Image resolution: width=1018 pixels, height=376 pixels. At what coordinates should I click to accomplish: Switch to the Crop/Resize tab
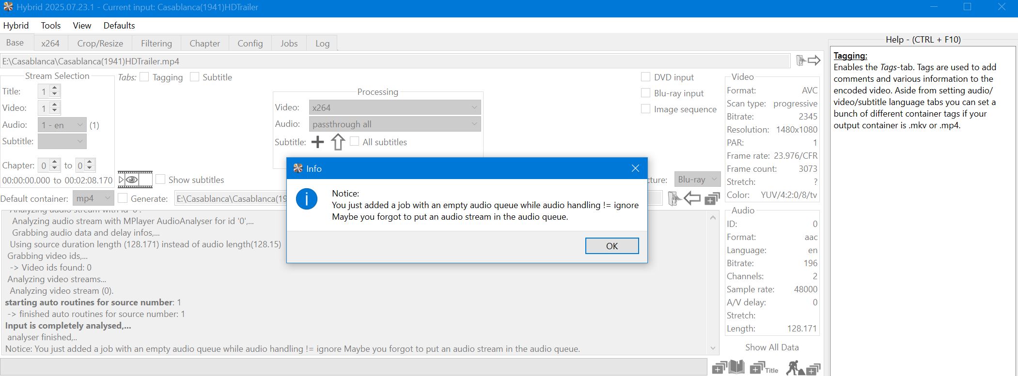point(100,43)
